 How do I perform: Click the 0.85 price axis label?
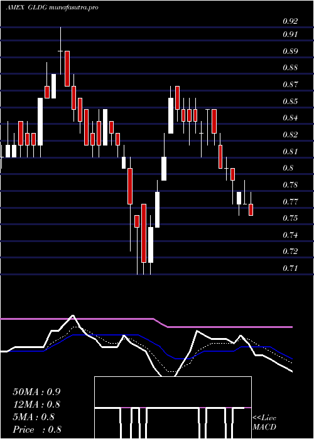[x=290, y=101]
